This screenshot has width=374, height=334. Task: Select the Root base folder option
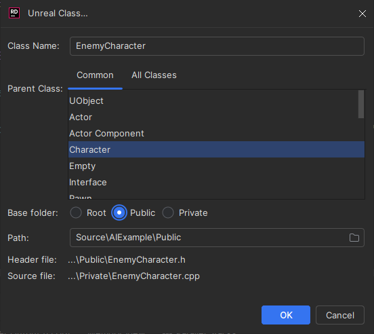76,212
